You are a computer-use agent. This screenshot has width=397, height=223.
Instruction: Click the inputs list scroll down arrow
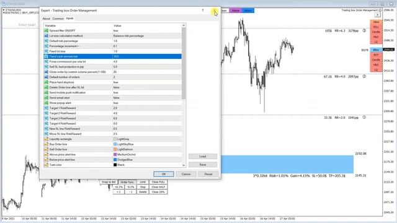(184, 165)
